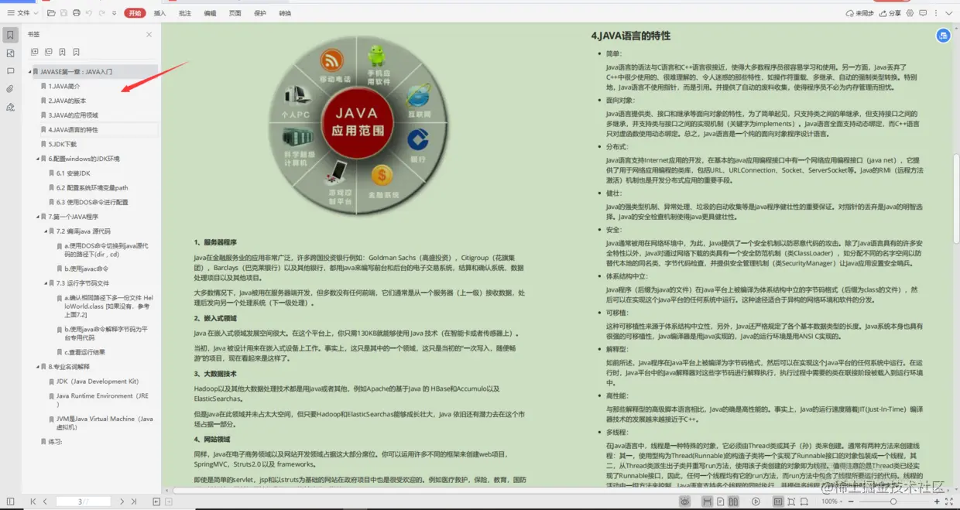Open the more options vertical dots menu
960x510 pixels.
pyautogui.click(x=934, y=13)
